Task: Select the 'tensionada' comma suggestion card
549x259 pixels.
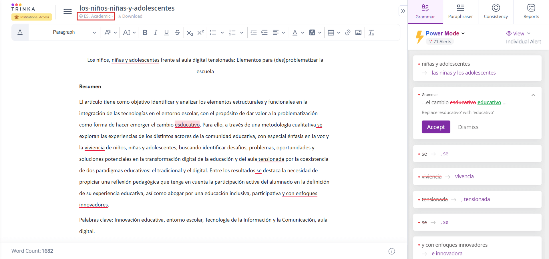Action: click(477, 199)
